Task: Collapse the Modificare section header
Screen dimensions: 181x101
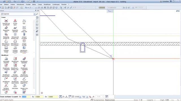Action: [x=5, y=55]
